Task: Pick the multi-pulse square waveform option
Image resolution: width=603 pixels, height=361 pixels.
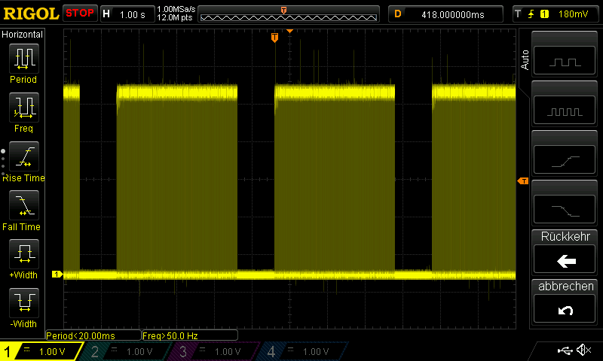Action: click(566, 111)
